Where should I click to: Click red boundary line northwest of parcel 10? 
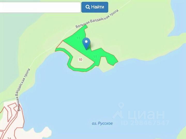pyautogui.click(x=60, y=44)
